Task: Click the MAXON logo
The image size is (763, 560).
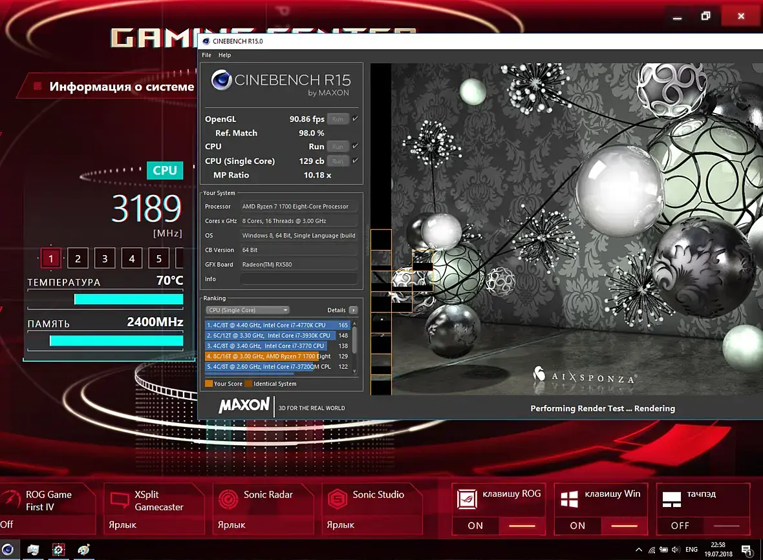Action: coord(244,406)
